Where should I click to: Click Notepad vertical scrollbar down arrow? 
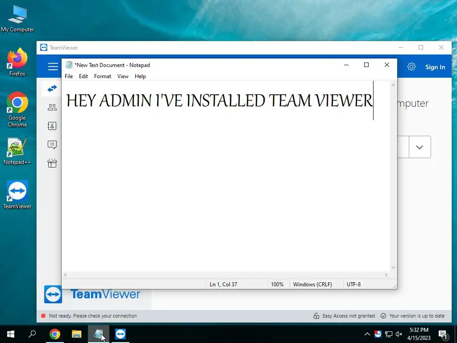tap(394, 268)
